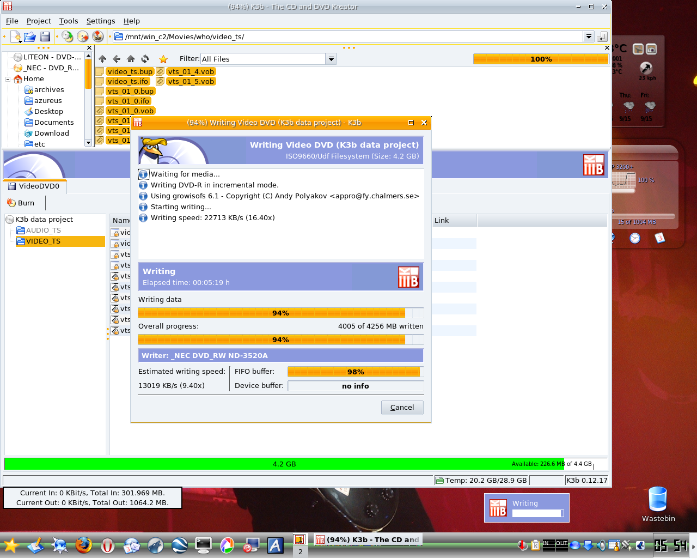Click the Open Project folder icon

30,37
